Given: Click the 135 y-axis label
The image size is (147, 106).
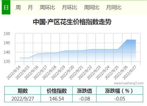Looking at the screenshot, I should [x=7, y=61].
